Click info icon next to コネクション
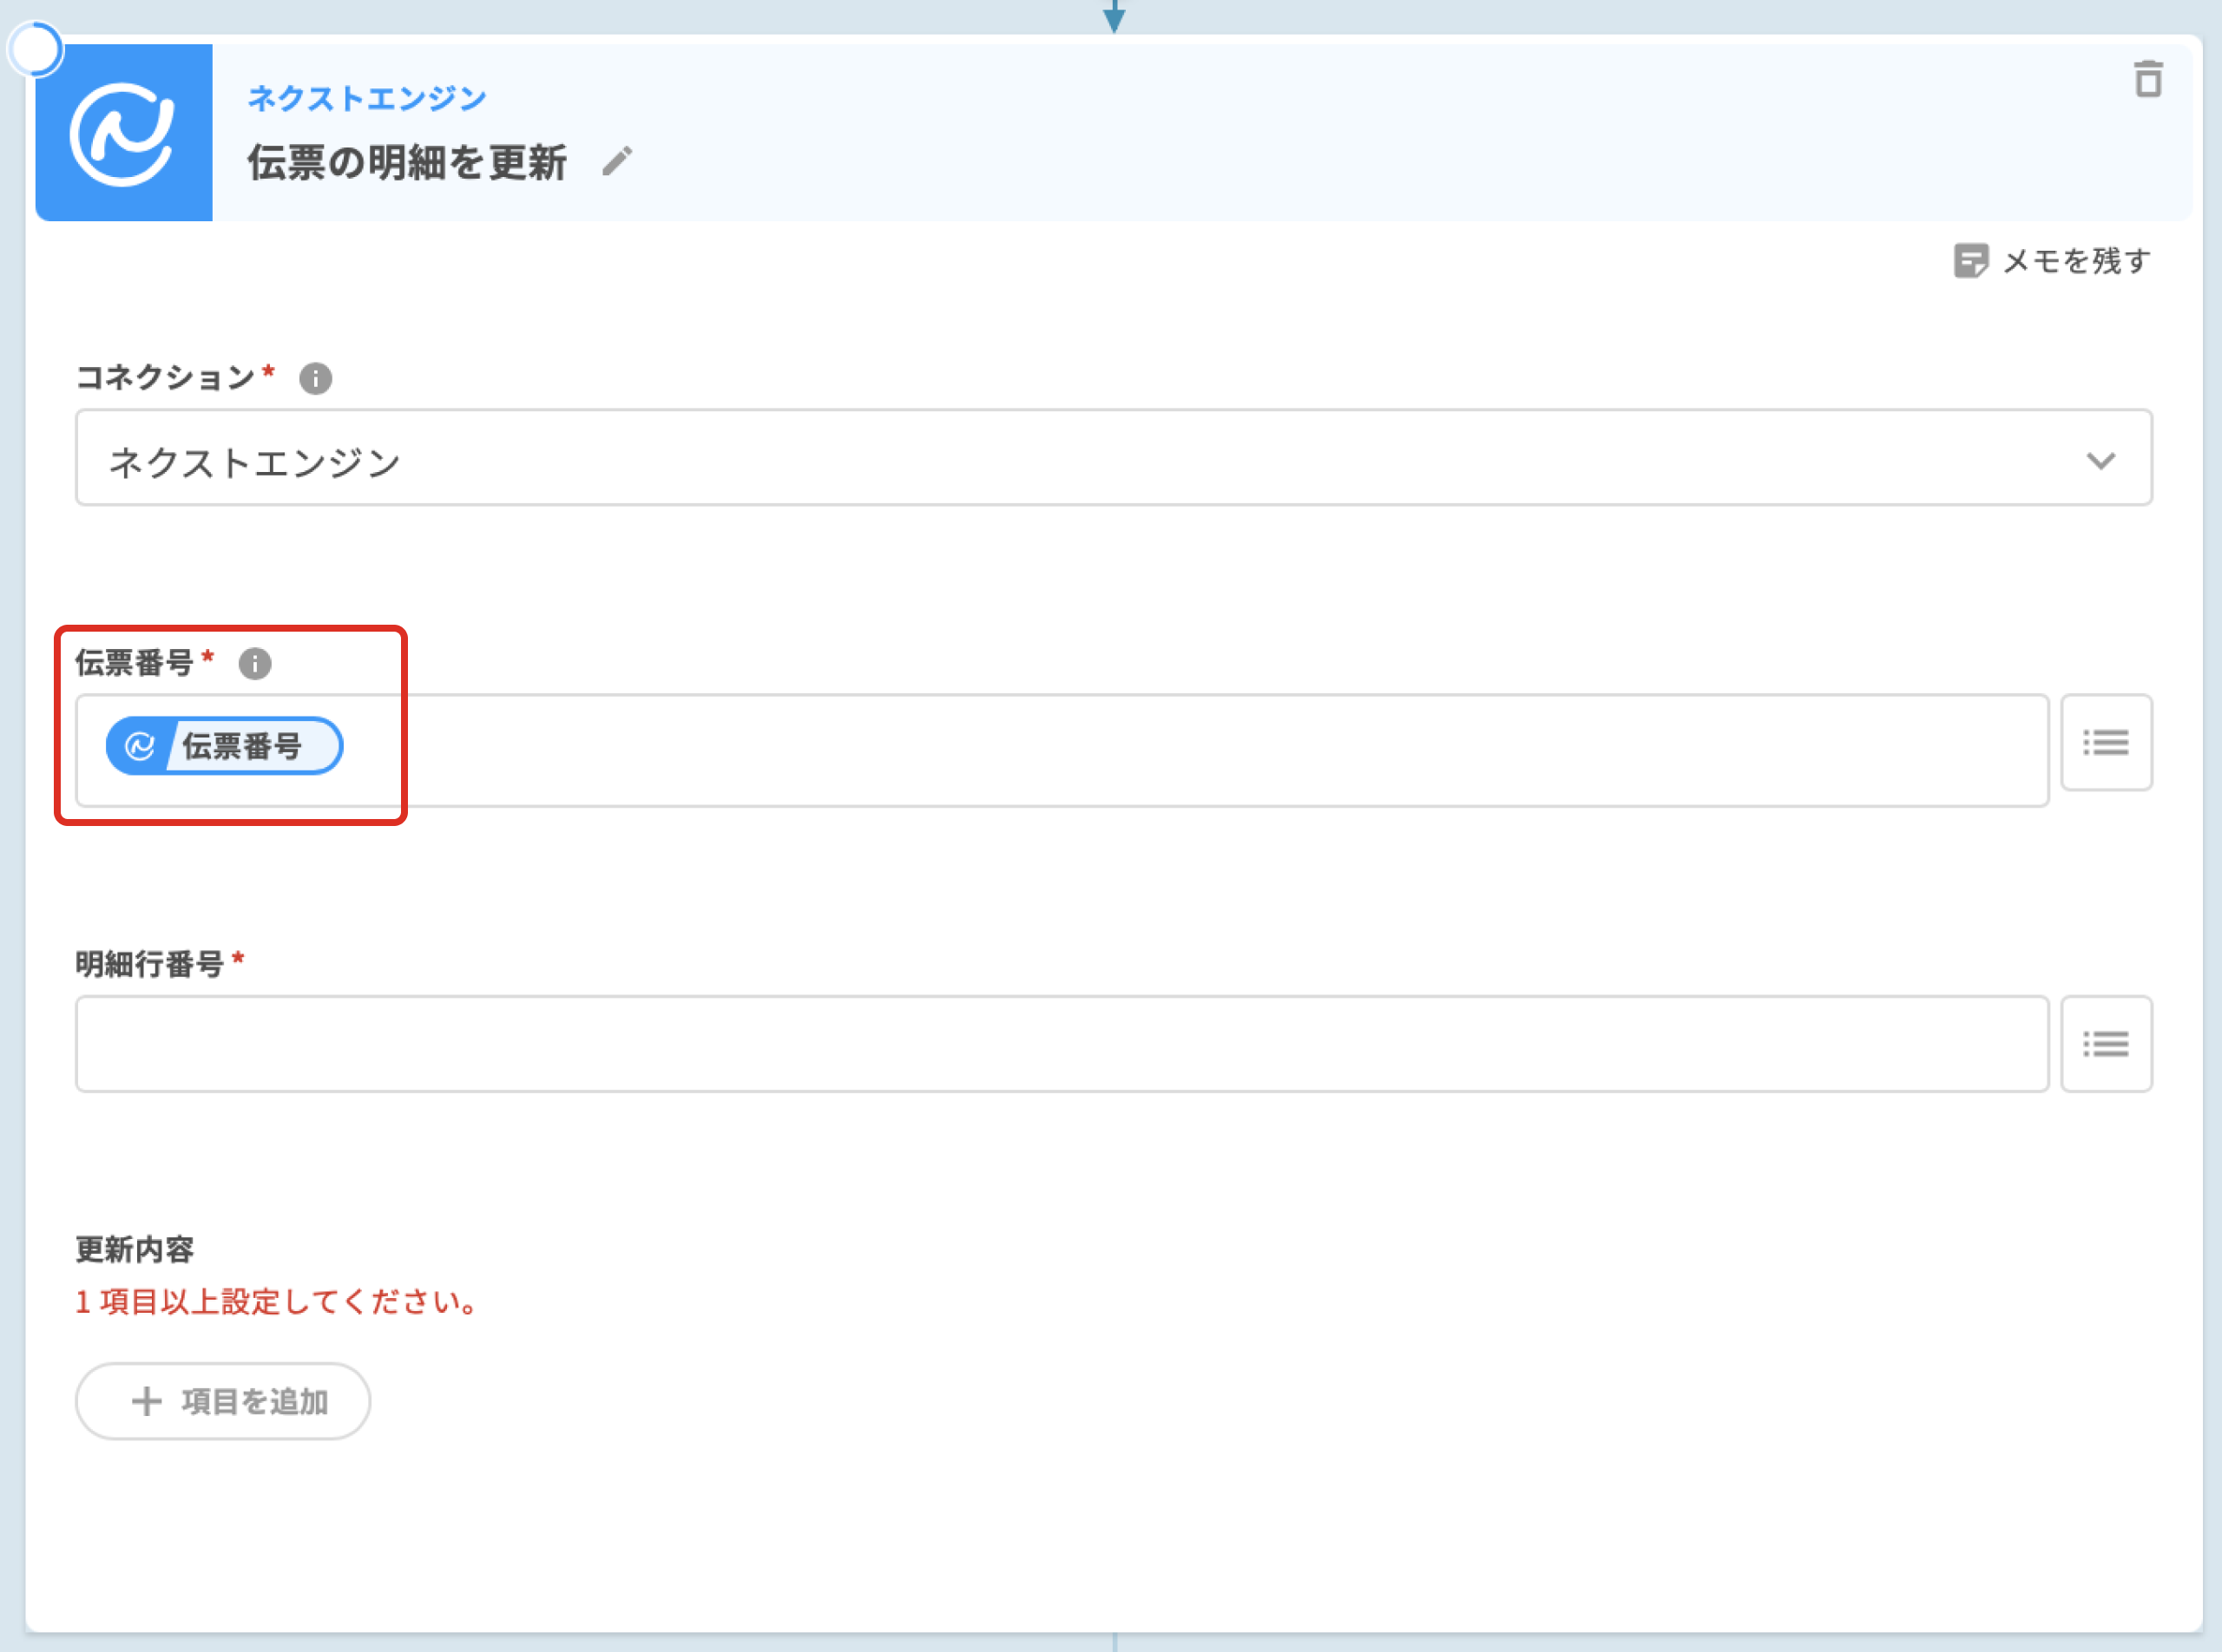The width and height of the screenshot is (2222, 1652). coord(315,379)
